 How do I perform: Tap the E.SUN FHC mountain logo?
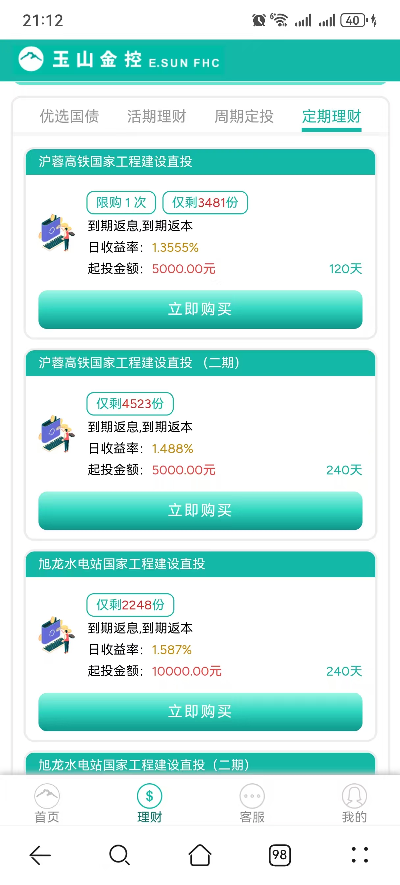(x=31, y=59)
